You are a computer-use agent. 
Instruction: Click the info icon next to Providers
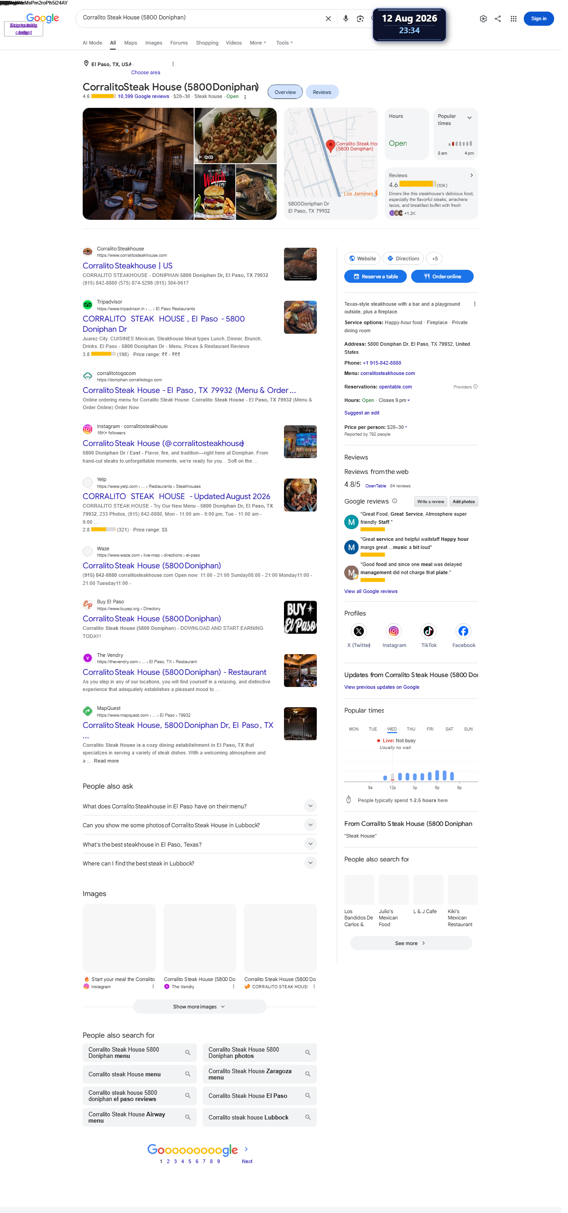coord(475,387)
